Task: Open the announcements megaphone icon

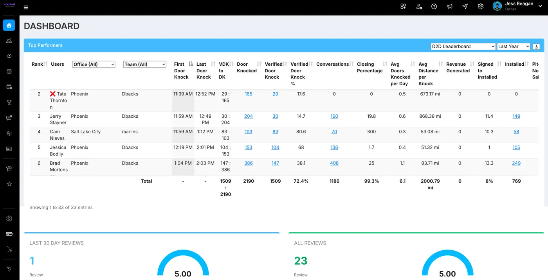Action: [450, 6]
